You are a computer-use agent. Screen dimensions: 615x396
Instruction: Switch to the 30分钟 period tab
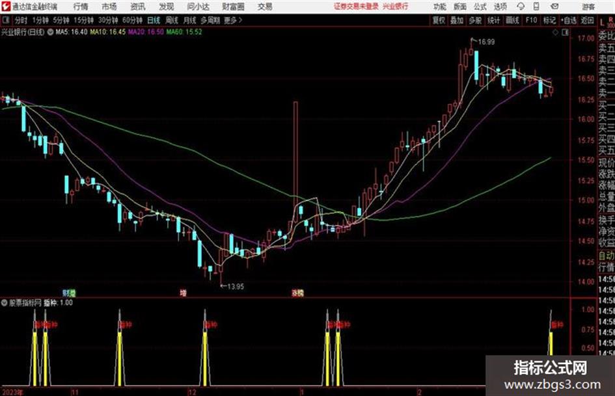[x=108, y=20]
